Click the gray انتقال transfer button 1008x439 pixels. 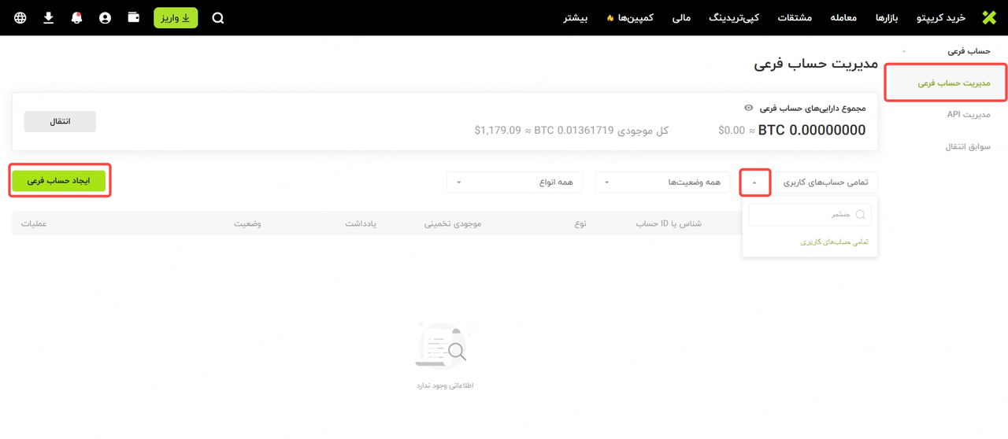pyautogui.click(x=60, y=121)
